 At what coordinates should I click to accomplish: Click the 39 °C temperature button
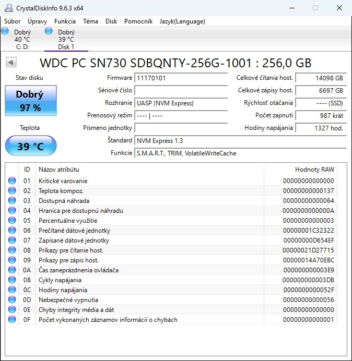31,146
